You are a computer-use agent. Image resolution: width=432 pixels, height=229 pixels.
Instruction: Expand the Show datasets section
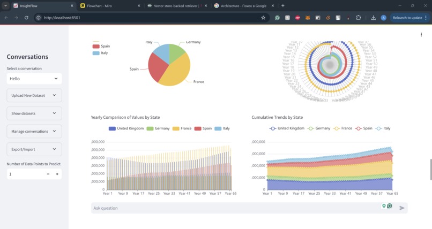tap(34, 113)
